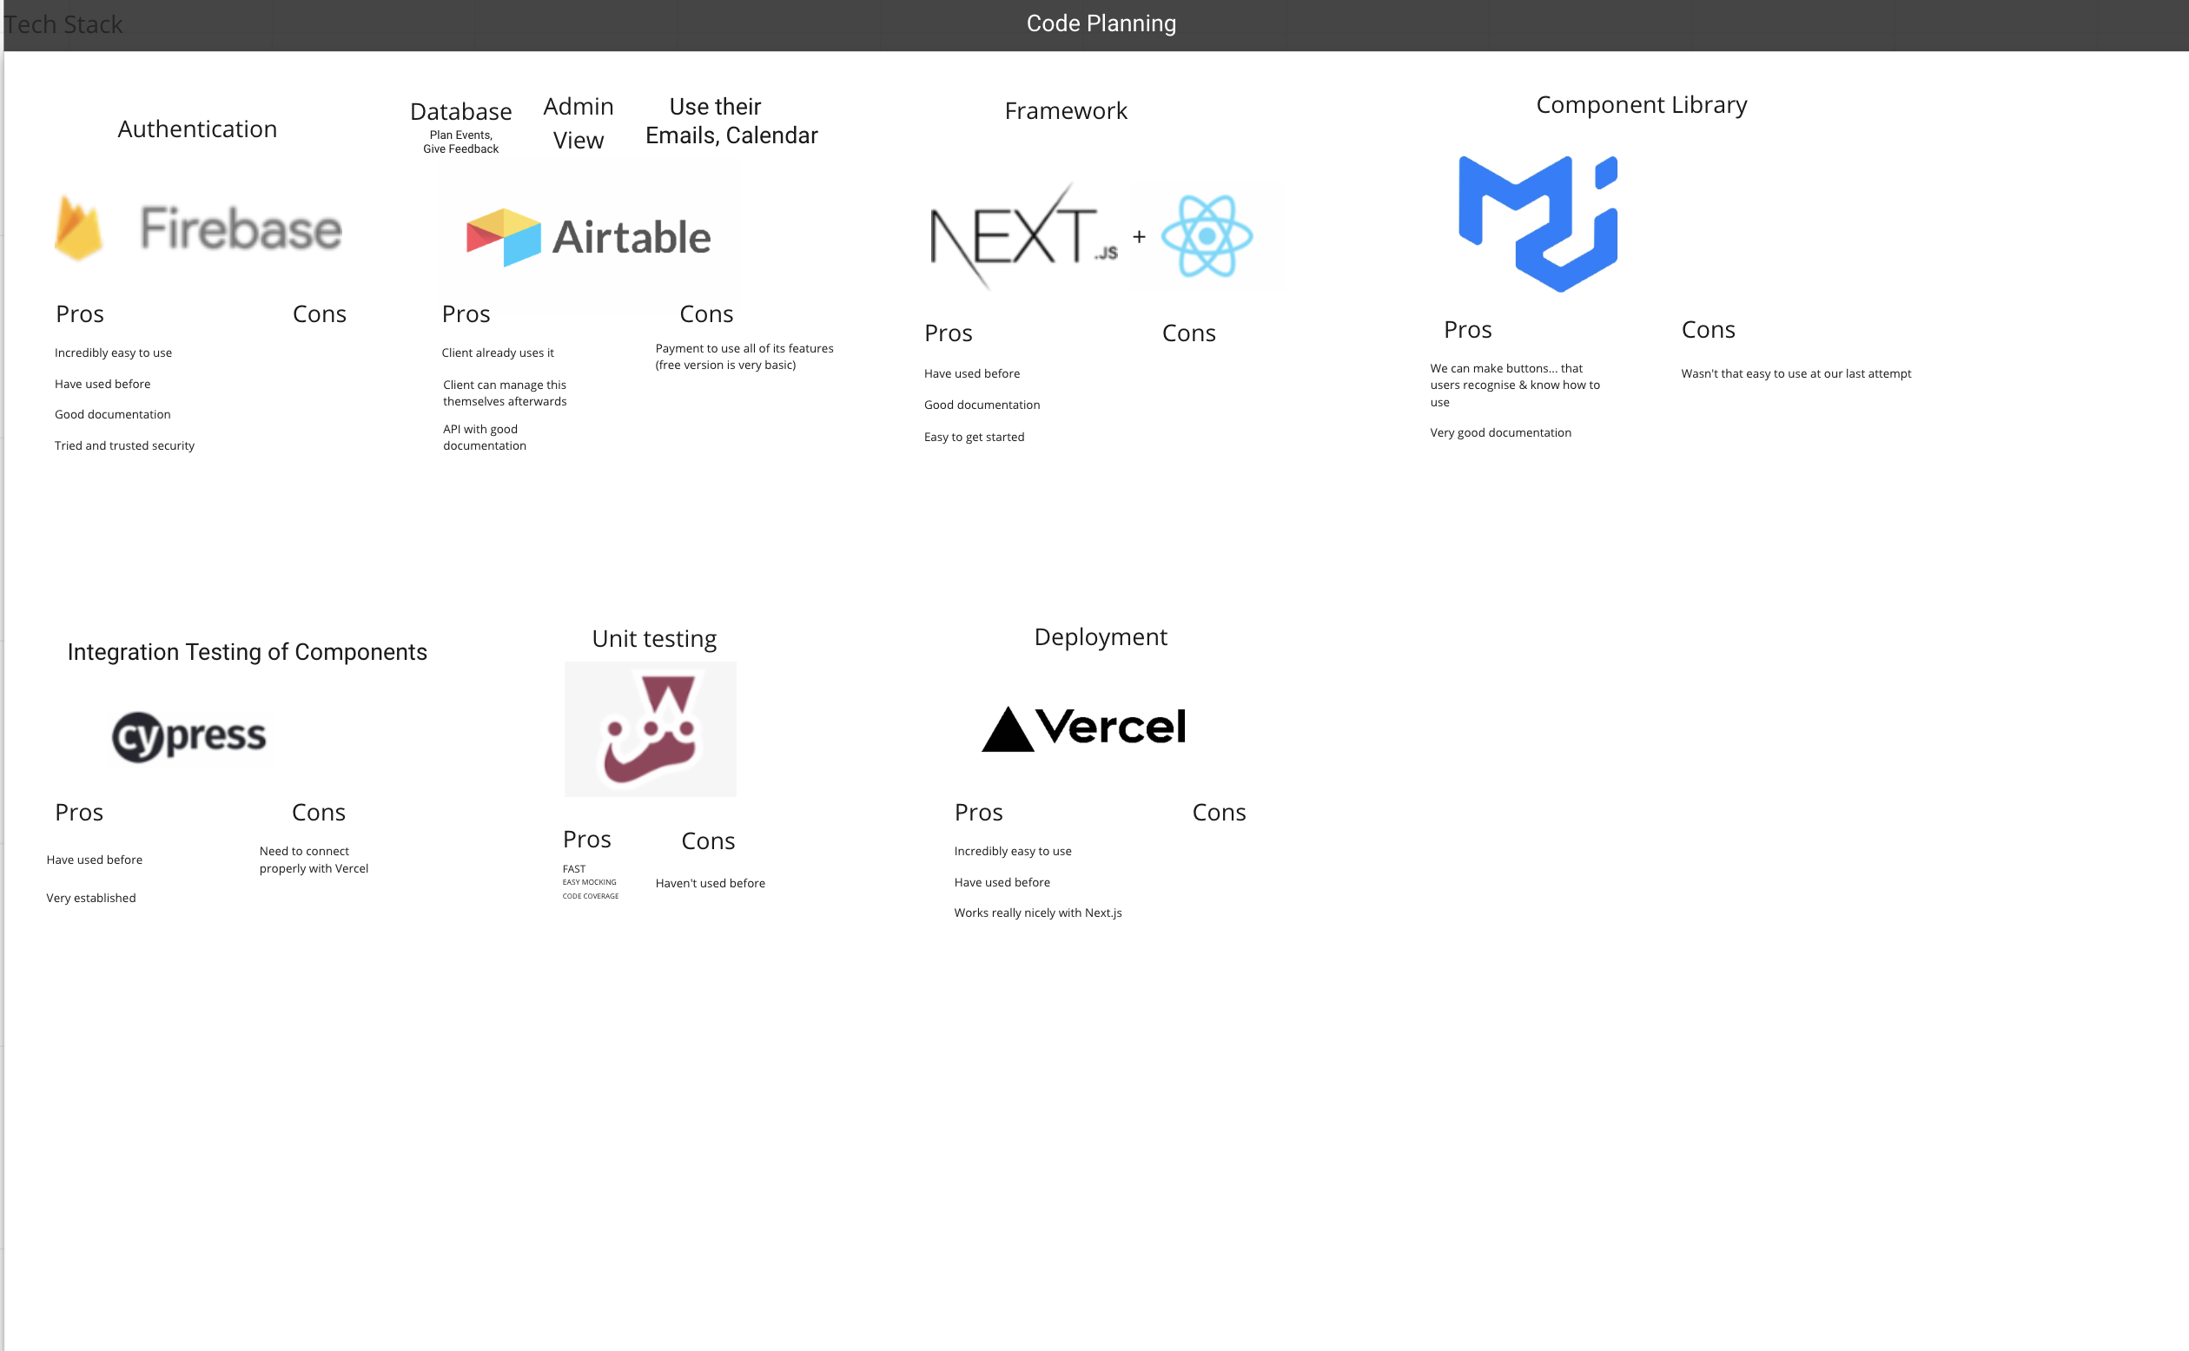Click the React atom logo

1207,237
